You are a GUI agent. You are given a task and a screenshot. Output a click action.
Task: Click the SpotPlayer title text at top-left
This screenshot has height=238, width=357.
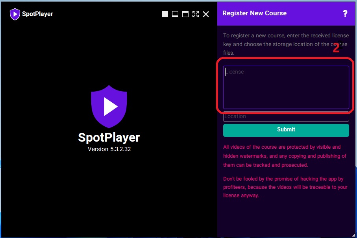[37, 14]
